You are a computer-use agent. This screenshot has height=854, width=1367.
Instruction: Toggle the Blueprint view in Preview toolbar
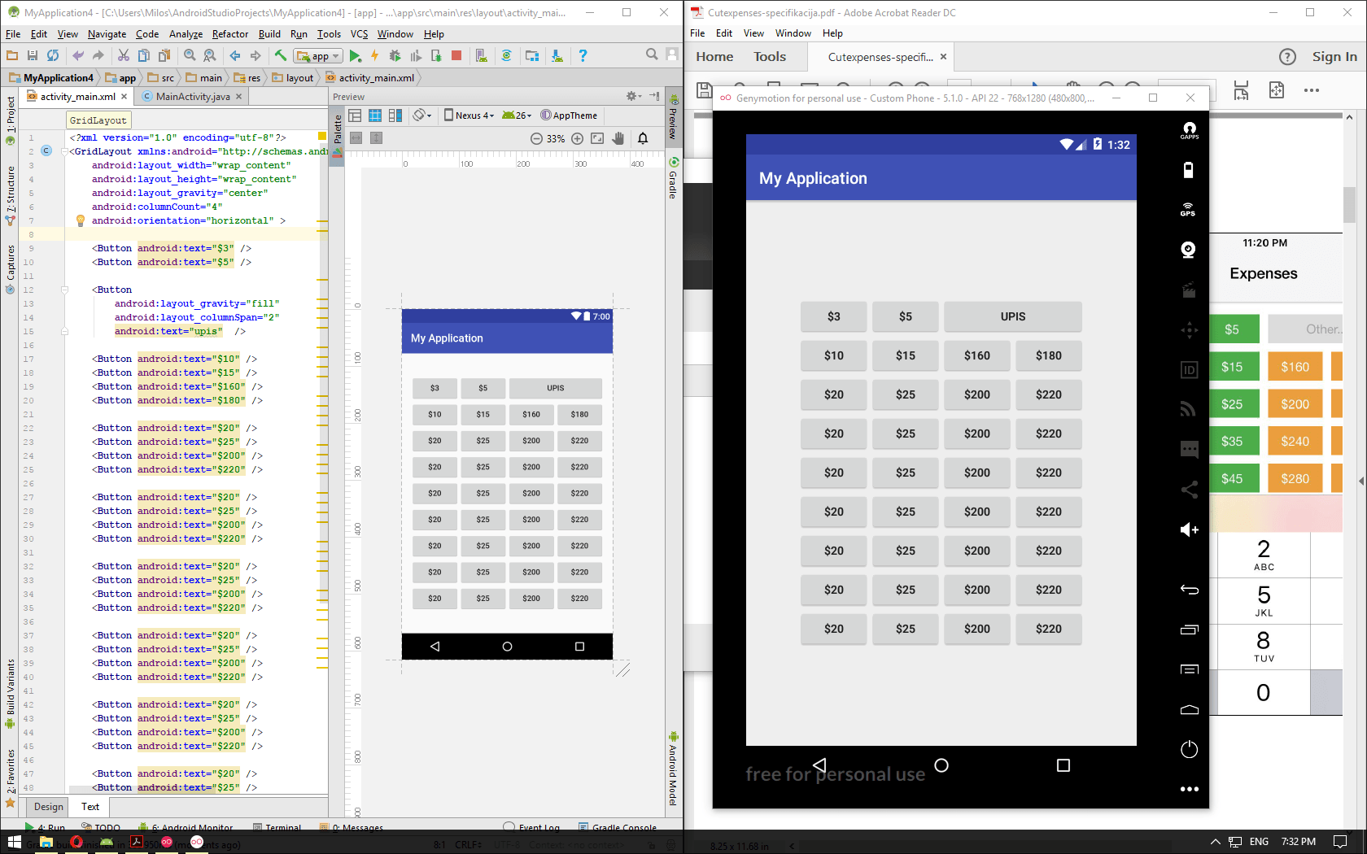coord(375,115)
